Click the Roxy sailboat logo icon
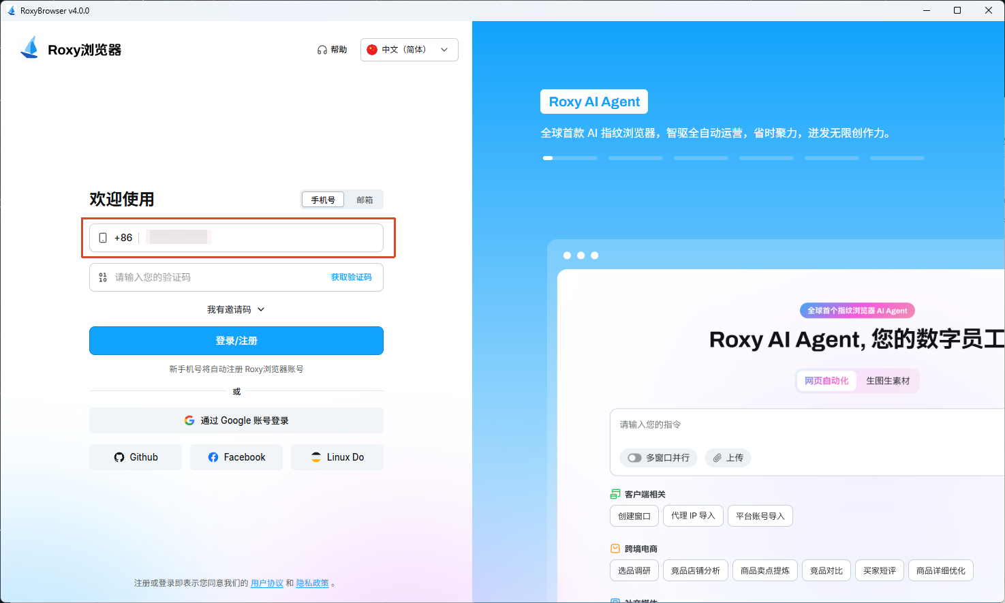The width and height of the screenshot is (1005, 603). (30, 48)
